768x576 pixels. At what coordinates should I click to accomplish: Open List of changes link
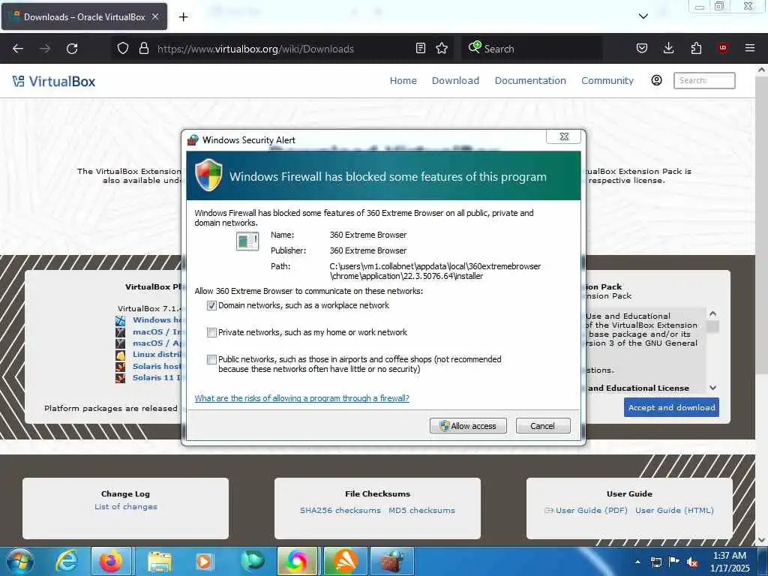(126, 506)
